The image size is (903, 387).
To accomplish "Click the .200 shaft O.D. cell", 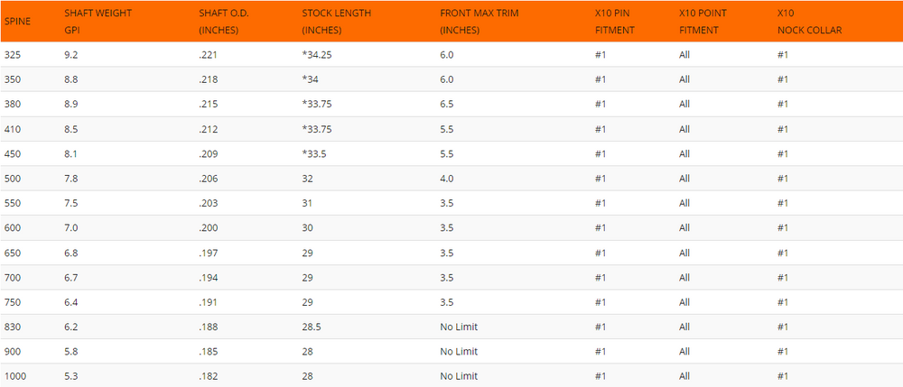I will [208, 227].
